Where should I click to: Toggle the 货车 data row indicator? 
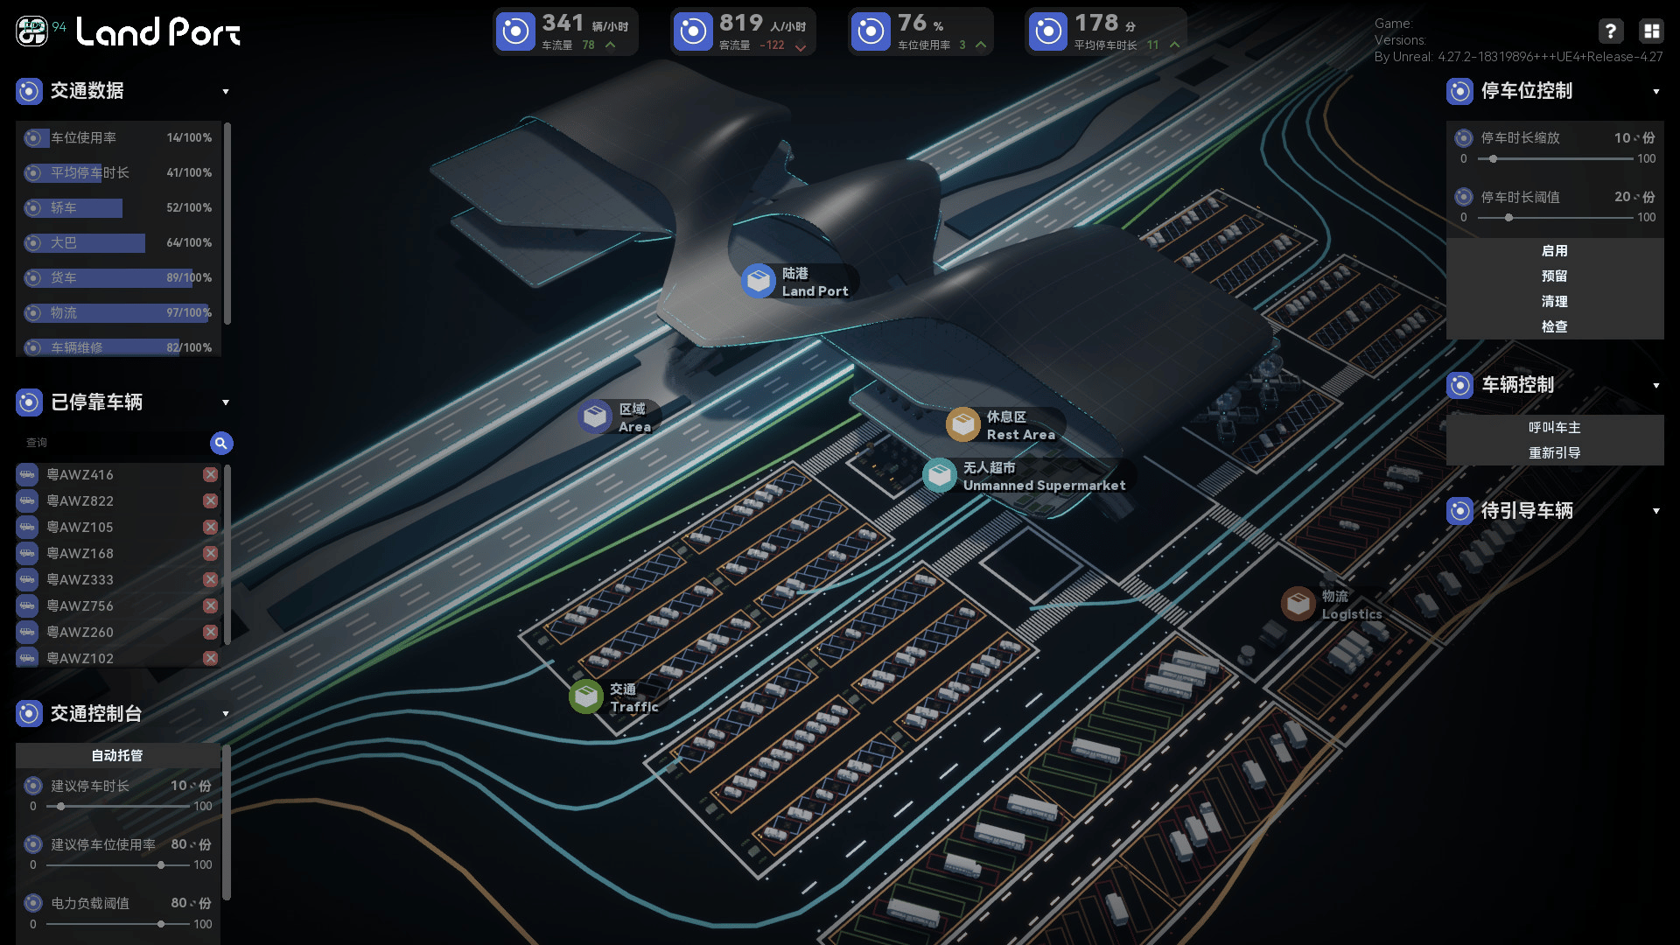33,277
